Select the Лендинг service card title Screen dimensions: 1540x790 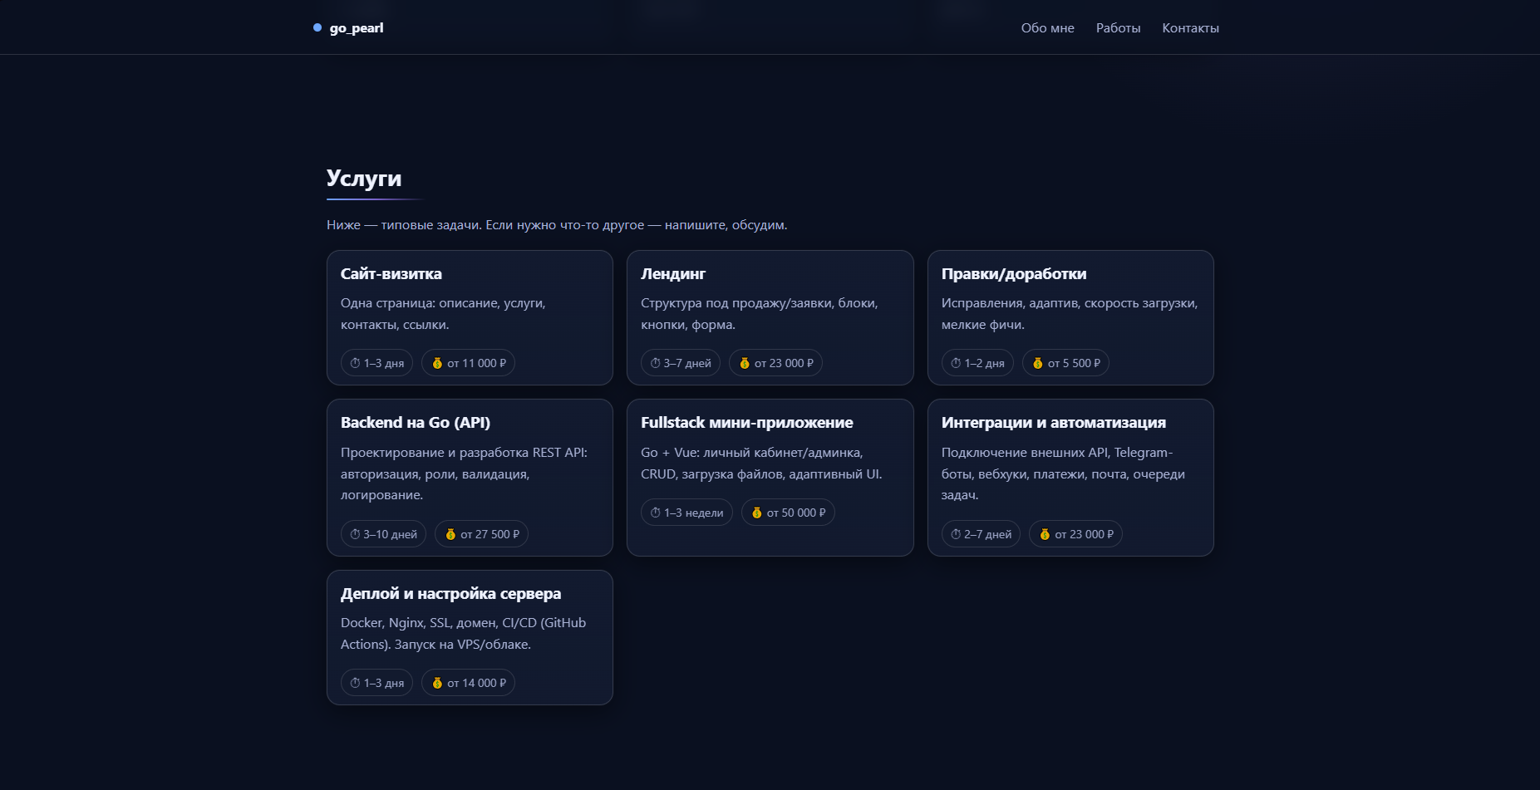click(673, 274)
